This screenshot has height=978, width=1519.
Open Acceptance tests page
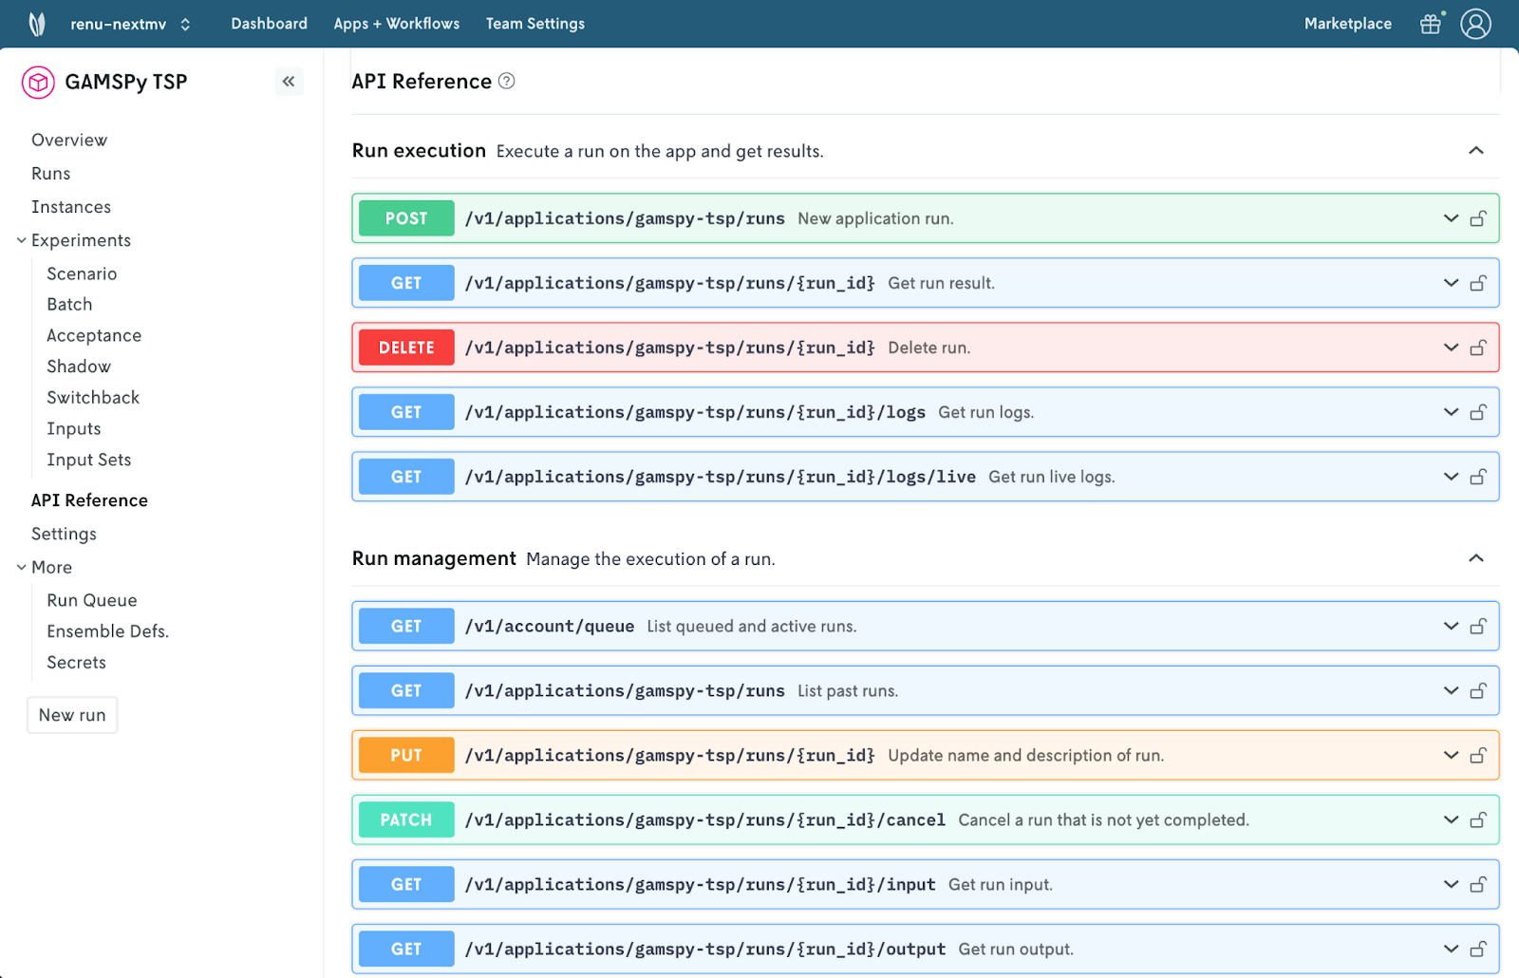(94, 335)
